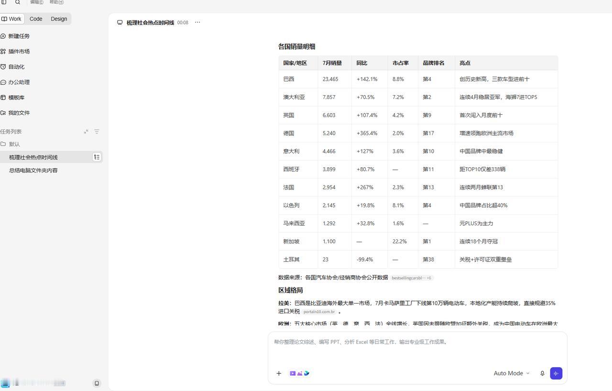Image resolution: width=612 pixels, height=391 pixels.
Task: Click the 澳大利亚 country cell
Action: click(294, 97)
